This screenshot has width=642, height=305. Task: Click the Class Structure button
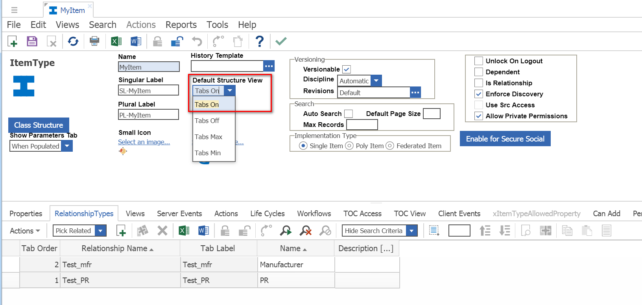[x=39, y=125]
